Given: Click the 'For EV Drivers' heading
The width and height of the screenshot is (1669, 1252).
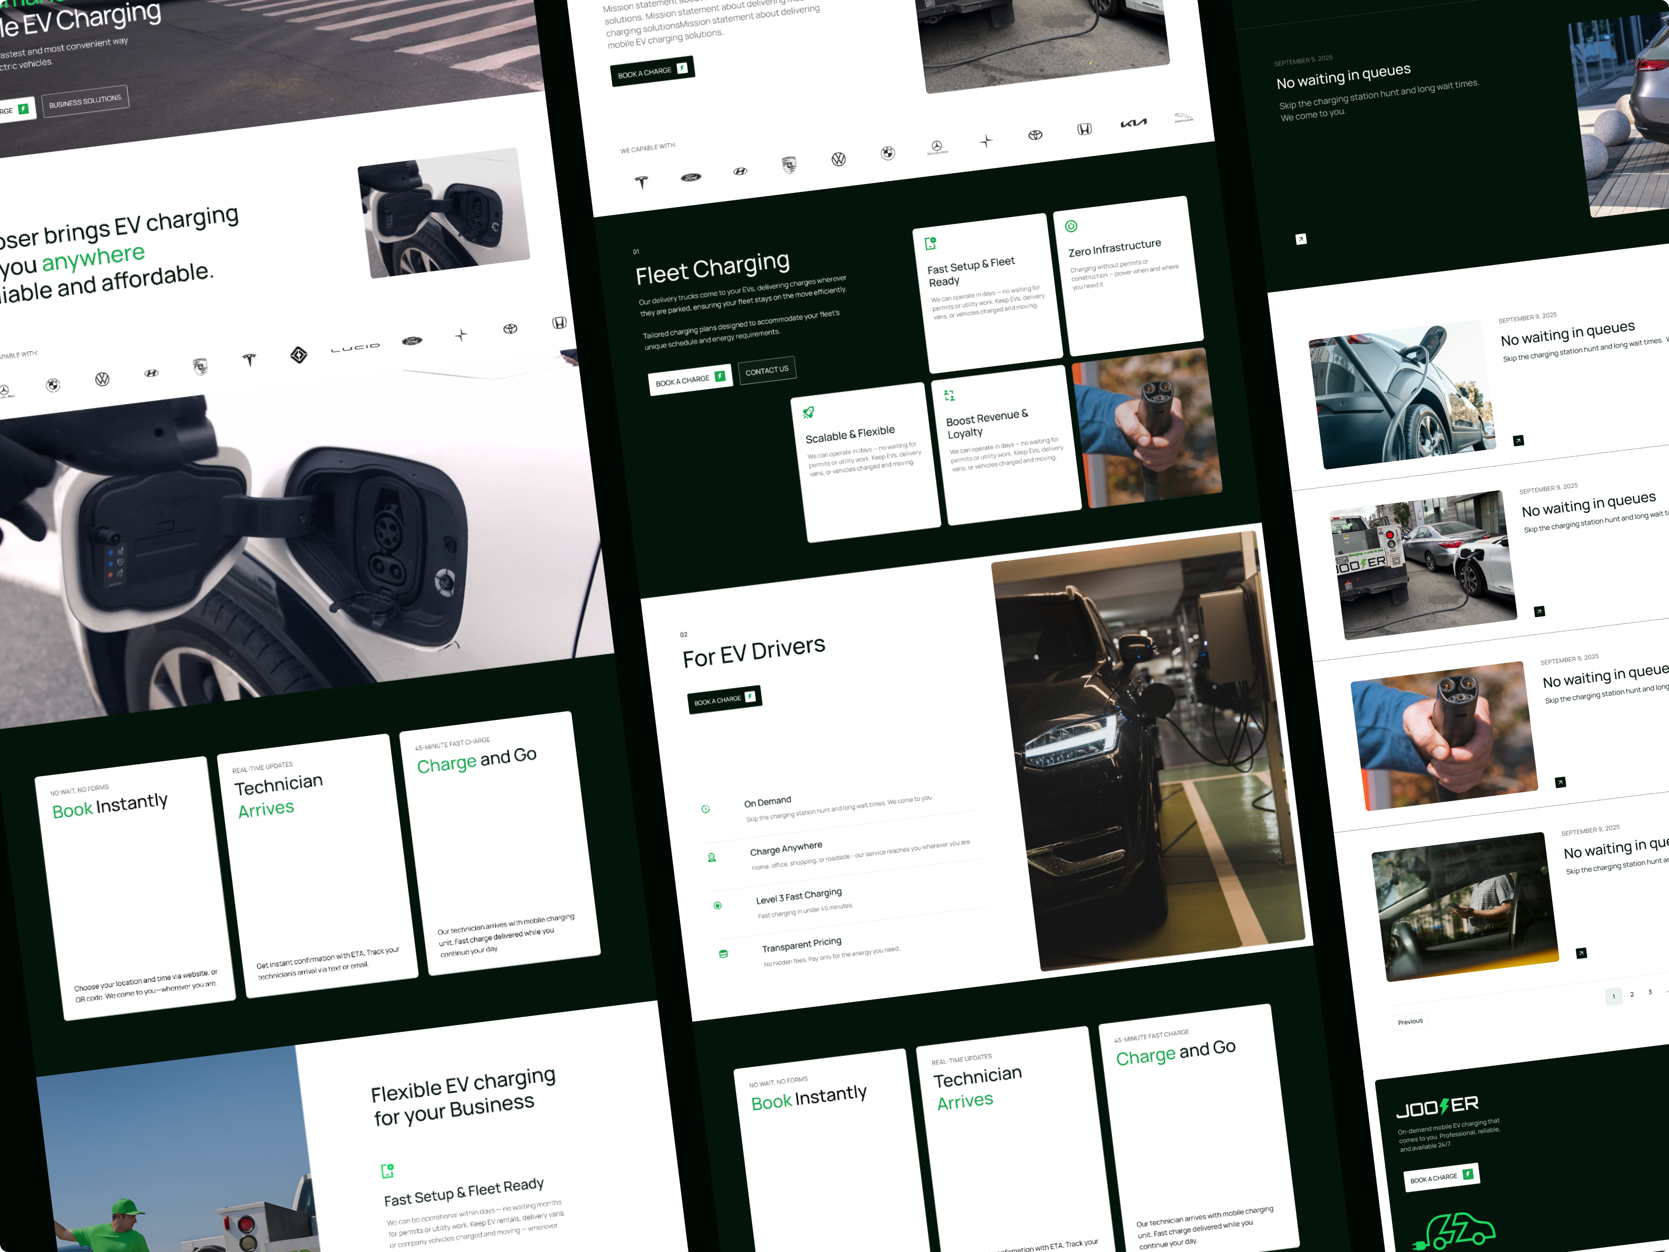Looking at the screenshot, I should click(x=754, y=652).
